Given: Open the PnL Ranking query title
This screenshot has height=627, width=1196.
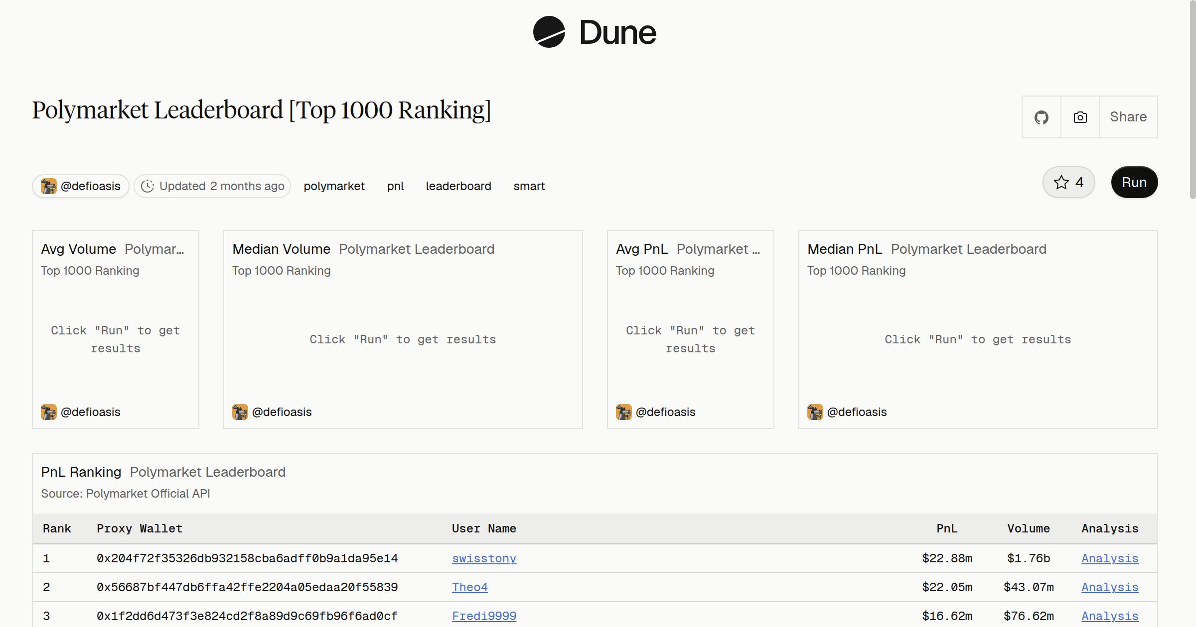Looking at the screenshot, I should [81, 472].
